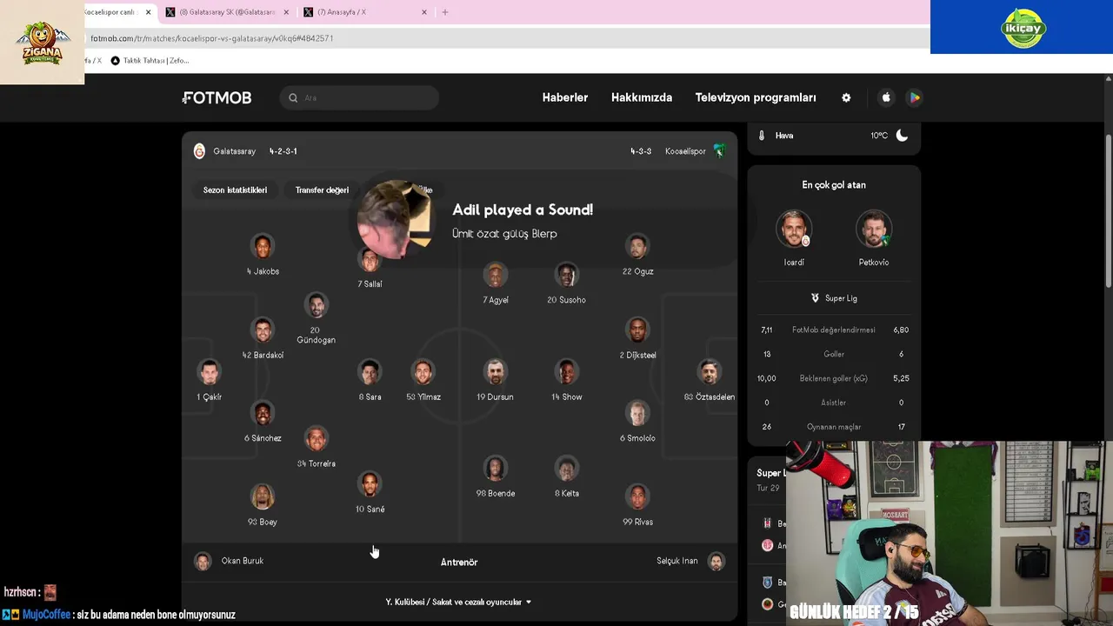Select player 20 Gündogan avatar
1113x626 pixels.
click(316, 305)
